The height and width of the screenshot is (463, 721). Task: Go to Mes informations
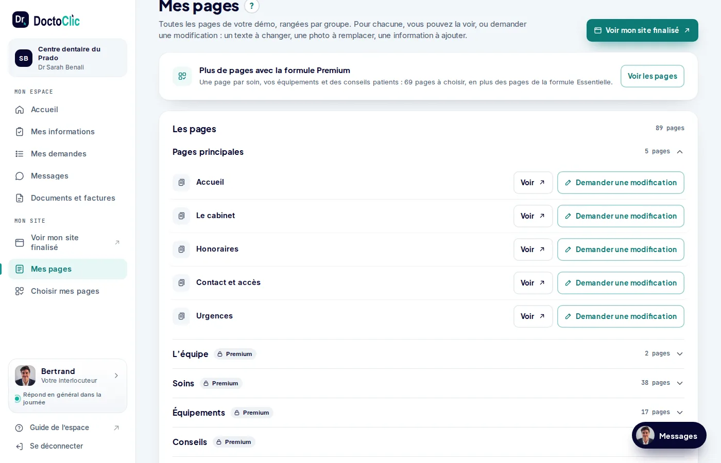pyautogui.click(x=67, y=132)
